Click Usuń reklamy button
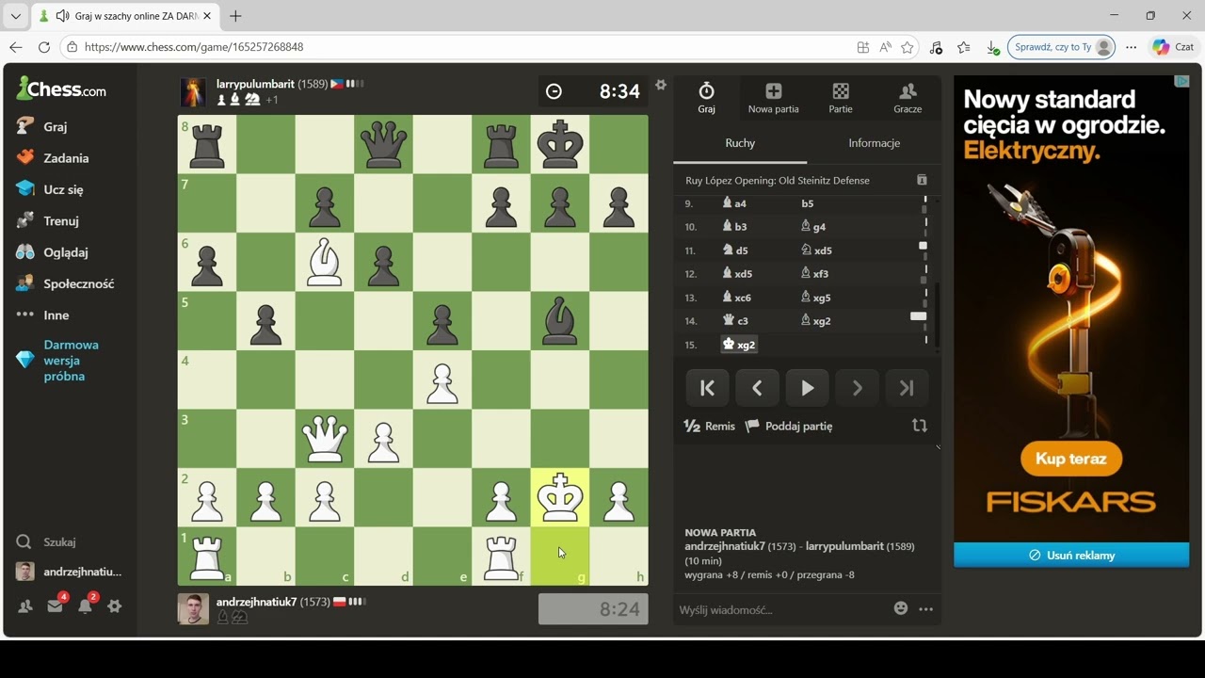 1071,556
